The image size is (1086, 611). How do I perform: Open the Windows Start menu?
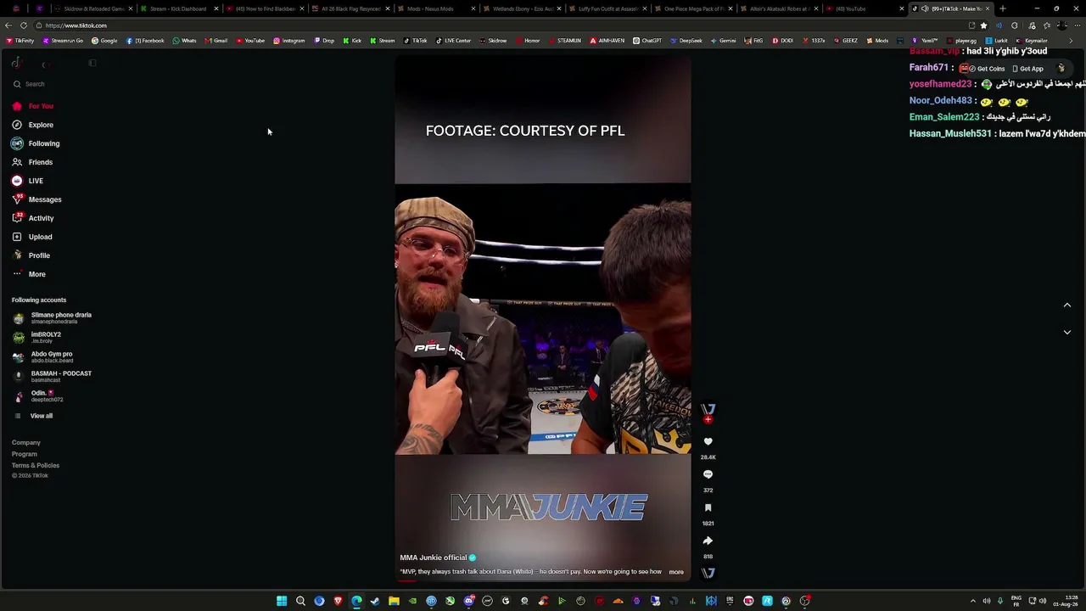(x=282, y=601)
